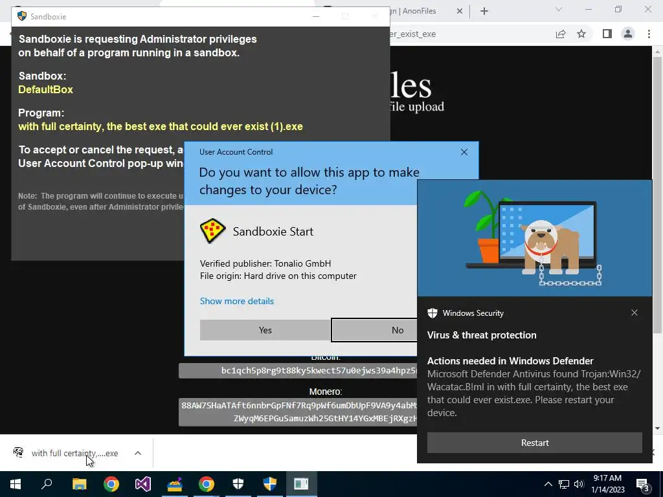Click scrollbar down arrow on webpage
Image resolution: width=663 pixels, height=497 pixels.
click(657, 428)
